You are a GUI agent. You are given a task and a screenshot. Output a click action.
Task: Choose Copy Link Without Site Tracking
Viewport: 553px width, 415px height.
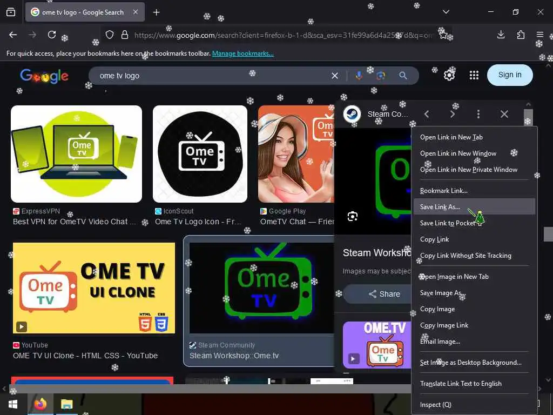pyautogui.click(x=474, y=256)
